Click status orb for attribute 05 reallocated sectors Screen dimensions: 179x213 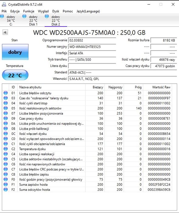coord(5,108)
